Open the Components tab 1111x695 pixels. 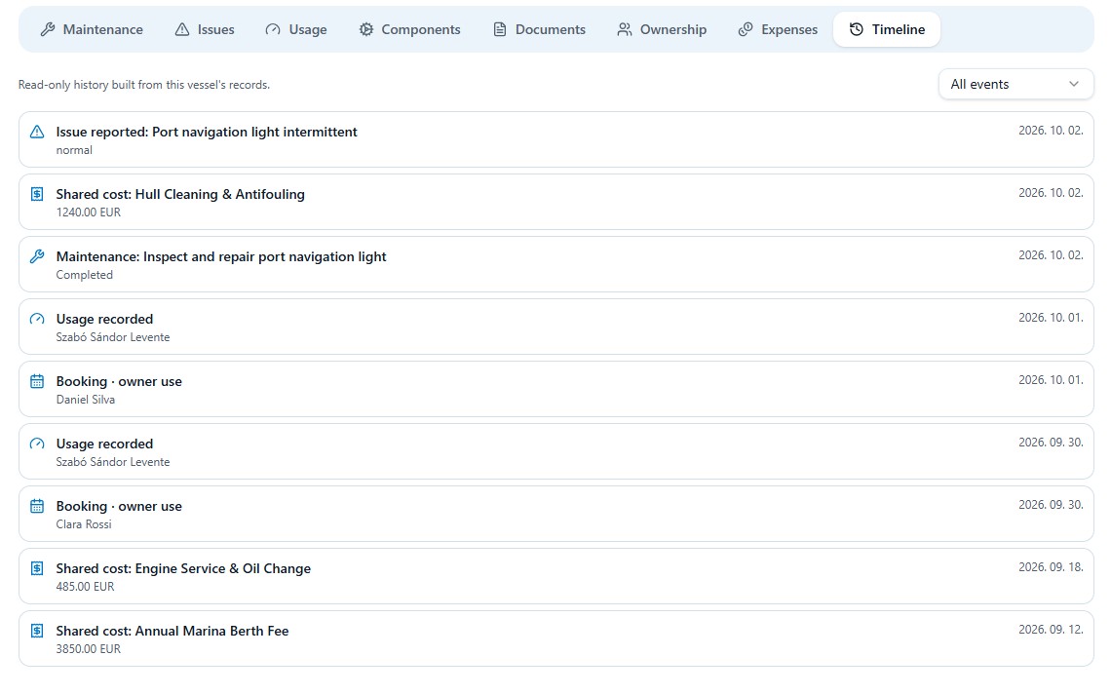click(x=409, y=29)
